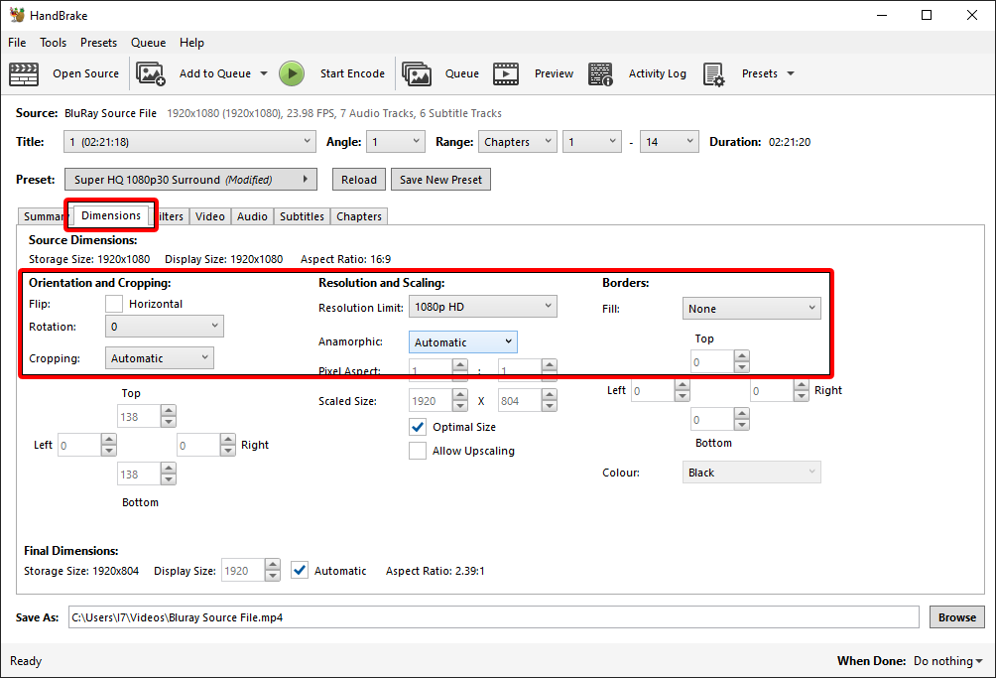Expand the toolbar Presets dropdown arrow
The height and width of the screenshot is (678, 996).
pyautogui.click(x=791, y=73)
